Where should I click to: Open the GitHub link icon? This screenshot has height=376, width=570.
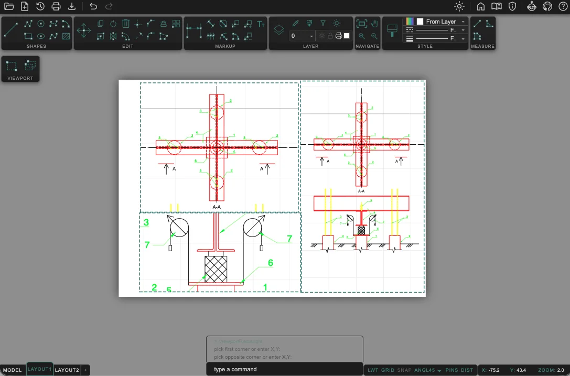tap(547, 6)
